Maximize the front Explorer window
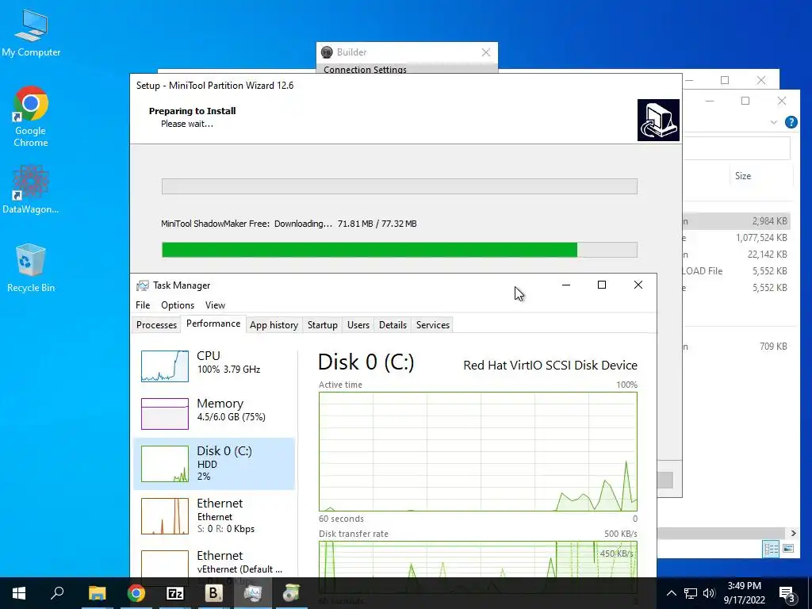This screenshot has height=609, width=812. pyautogui.click(x=745, y=101)
